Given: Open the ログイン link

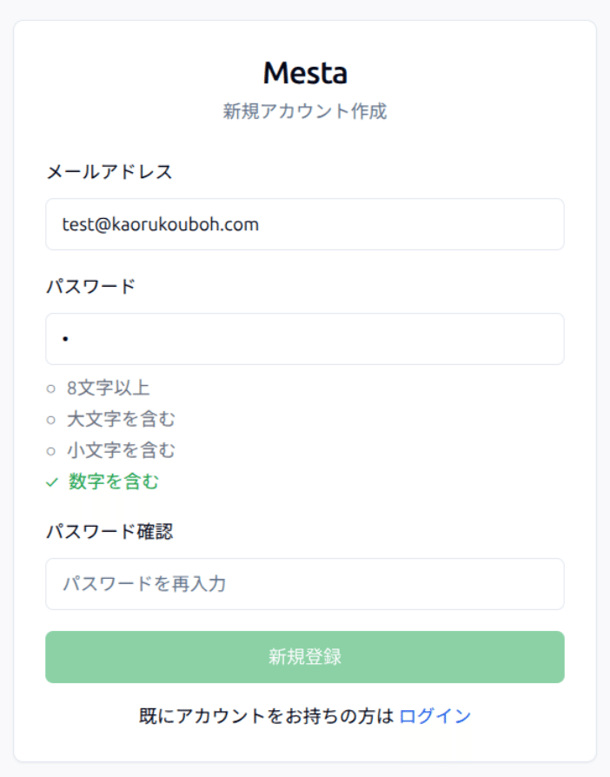Looking at the screenshot, I should 435,716.
